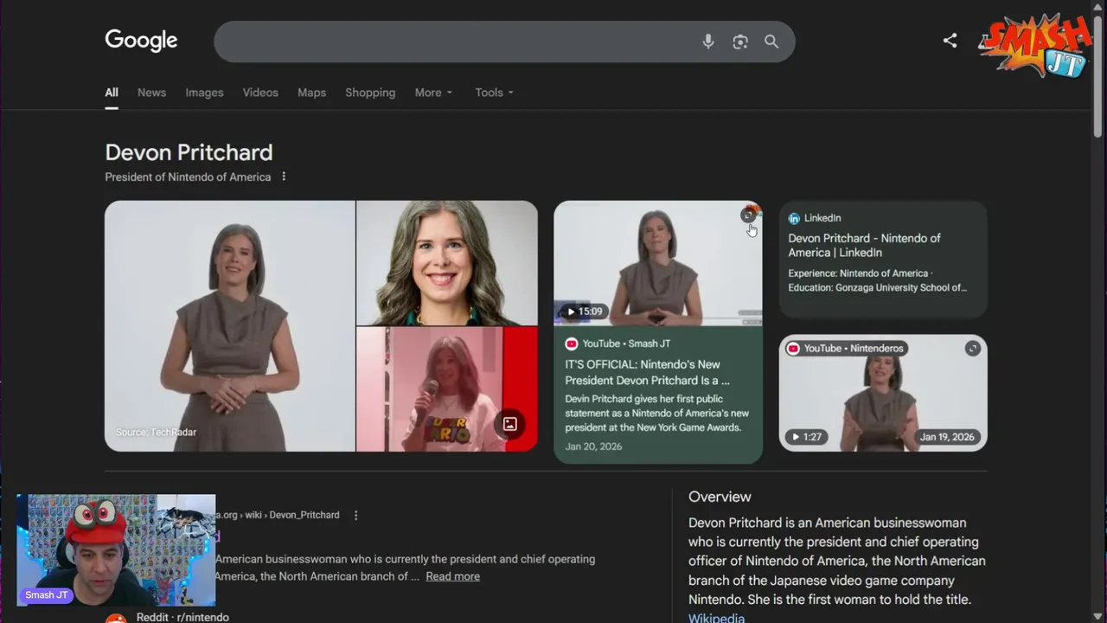The height and width of the screenshot is (623, 1107).
Task: Click the page vertical scrollbar thumb
Action: tap(1097, 78)
